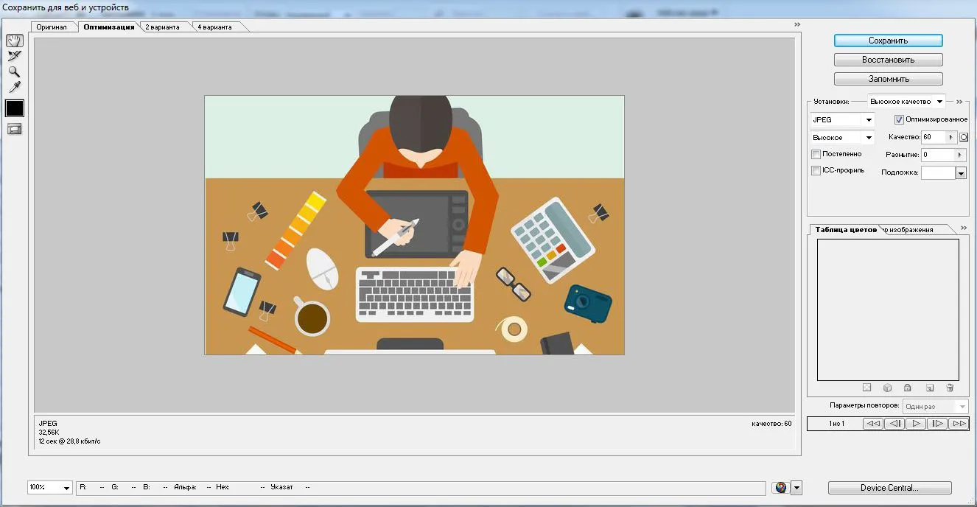Click the trash icon under color table
Viewport: 977px width, 507px height.
950,388
